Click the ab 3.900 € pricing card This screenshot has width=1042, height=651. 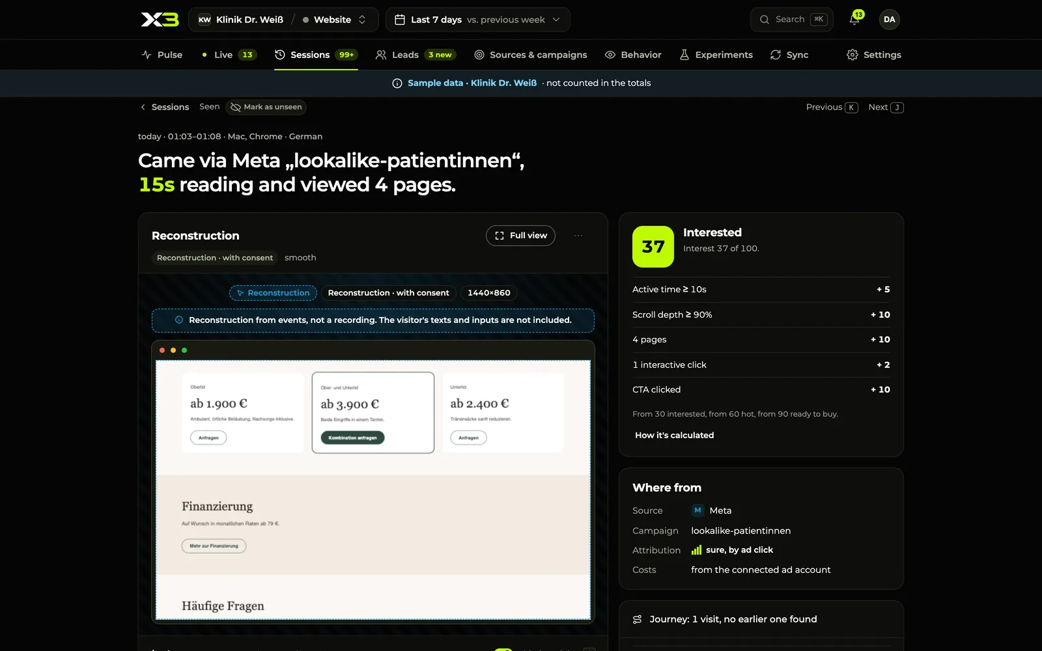click(373, 413)
